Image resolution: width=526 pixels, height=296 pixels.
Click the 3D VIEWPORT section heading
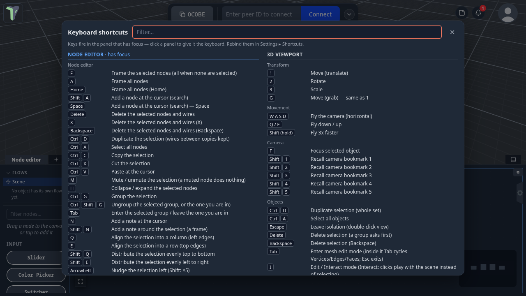pos(285,54)
